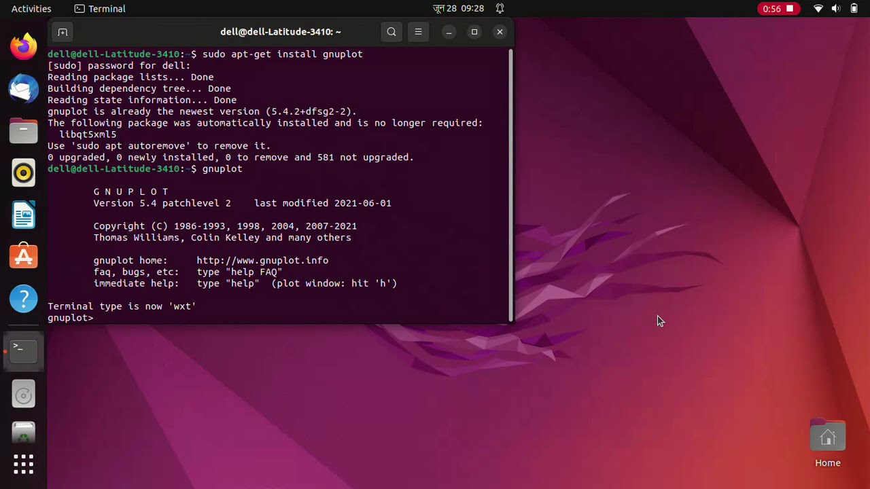Click the 'G N U P L O T' heading

130,192
